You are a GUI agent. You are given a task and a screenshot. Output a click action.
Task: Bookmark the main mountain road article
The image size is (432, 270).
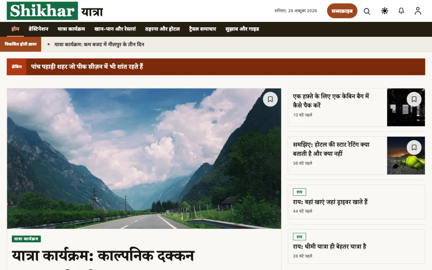click(x=270, y=99)
